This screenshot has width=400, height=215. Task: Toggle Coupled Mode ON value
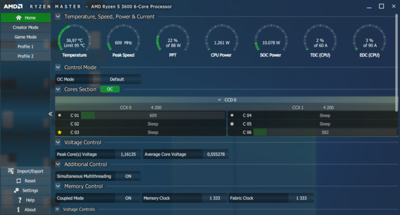click(128, 198)
